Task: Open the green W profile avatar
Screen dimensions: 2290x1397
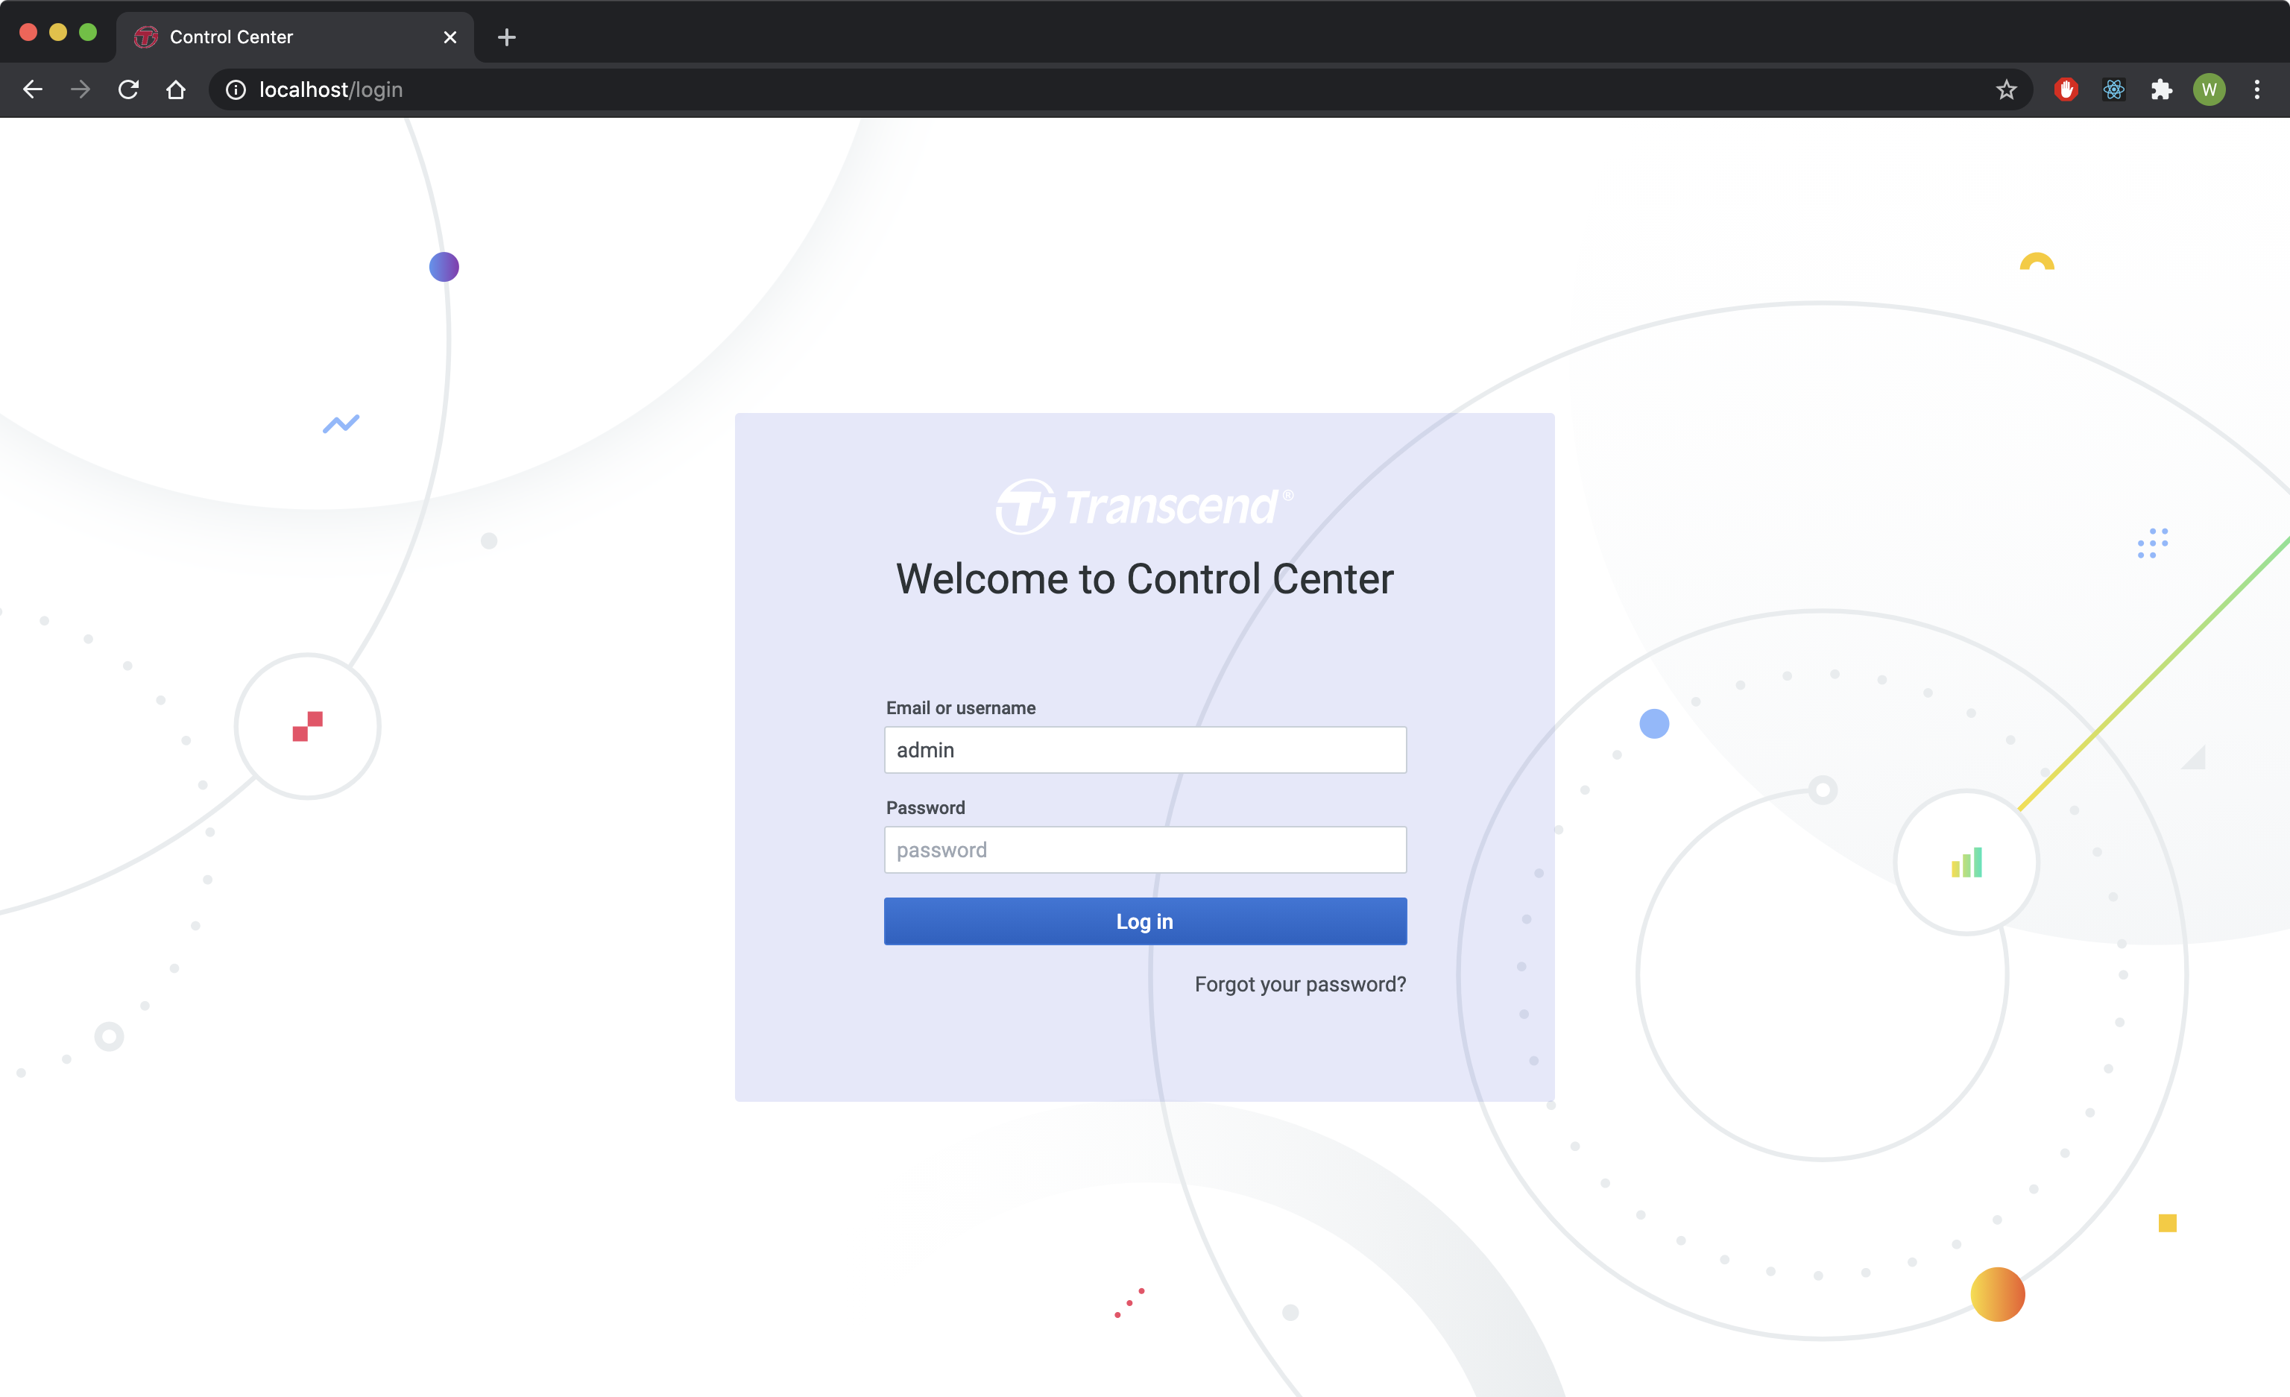Action: coord(2209,89)
